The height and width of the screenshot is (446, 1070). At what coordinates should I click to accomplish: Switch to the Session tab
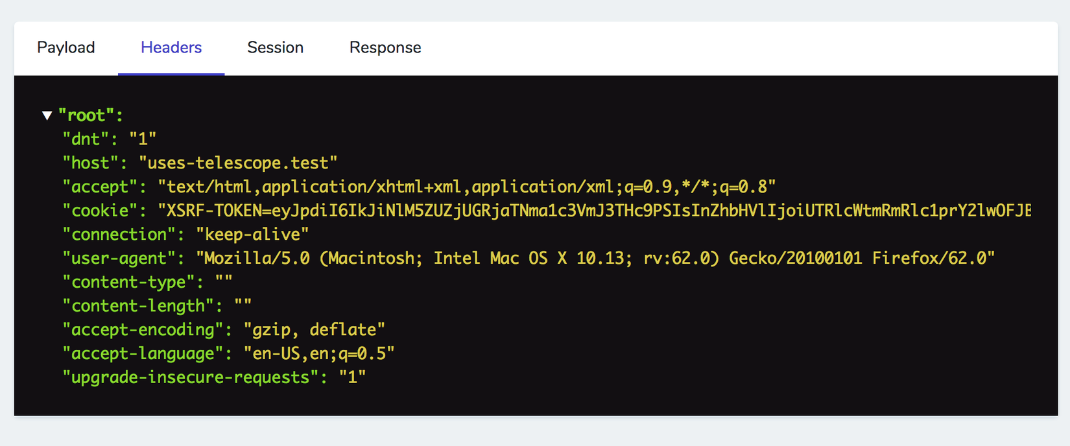coord(275,48)
